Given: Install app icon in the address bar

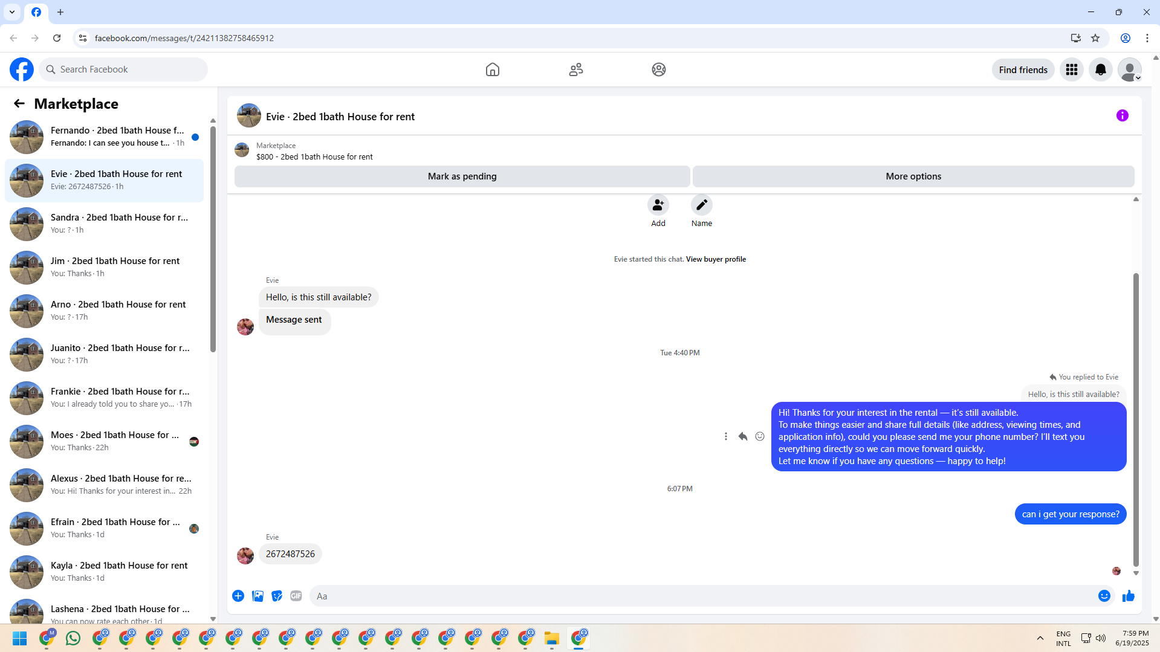Looking at the screenshot, I should click(1076, 38).
